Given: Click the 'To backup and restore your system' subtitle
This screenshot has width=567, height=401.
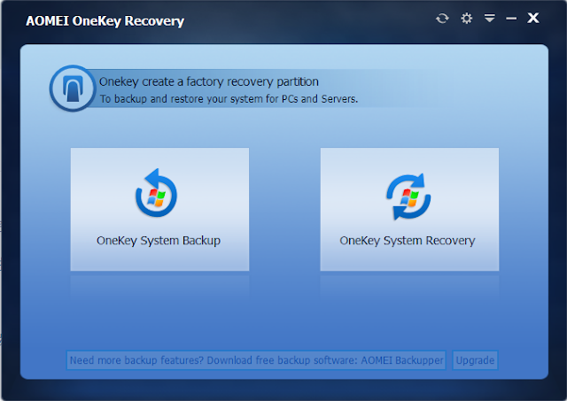Looking at the screenshot, I should (229, 99).
